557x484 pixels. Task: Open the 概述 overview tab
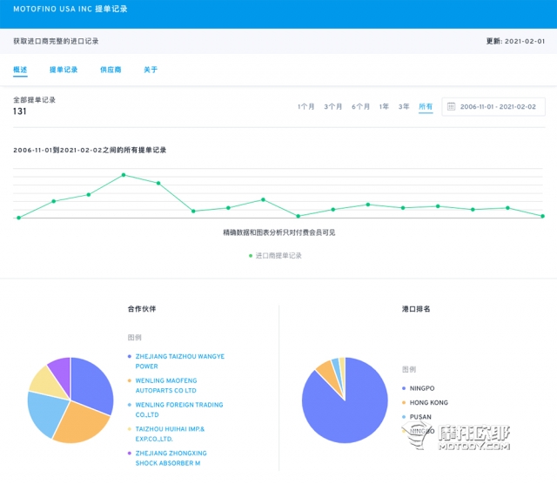(x=20, y=70)
